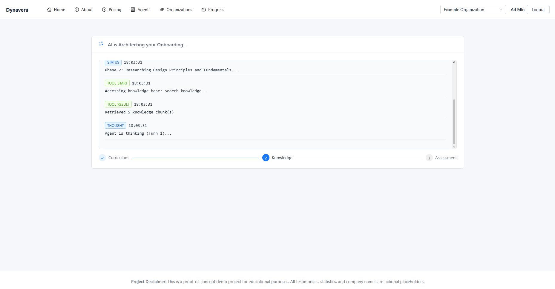The image size is (555, 289).
Task: Open the Example Organization dropdown
Action: tap(473, 10)
